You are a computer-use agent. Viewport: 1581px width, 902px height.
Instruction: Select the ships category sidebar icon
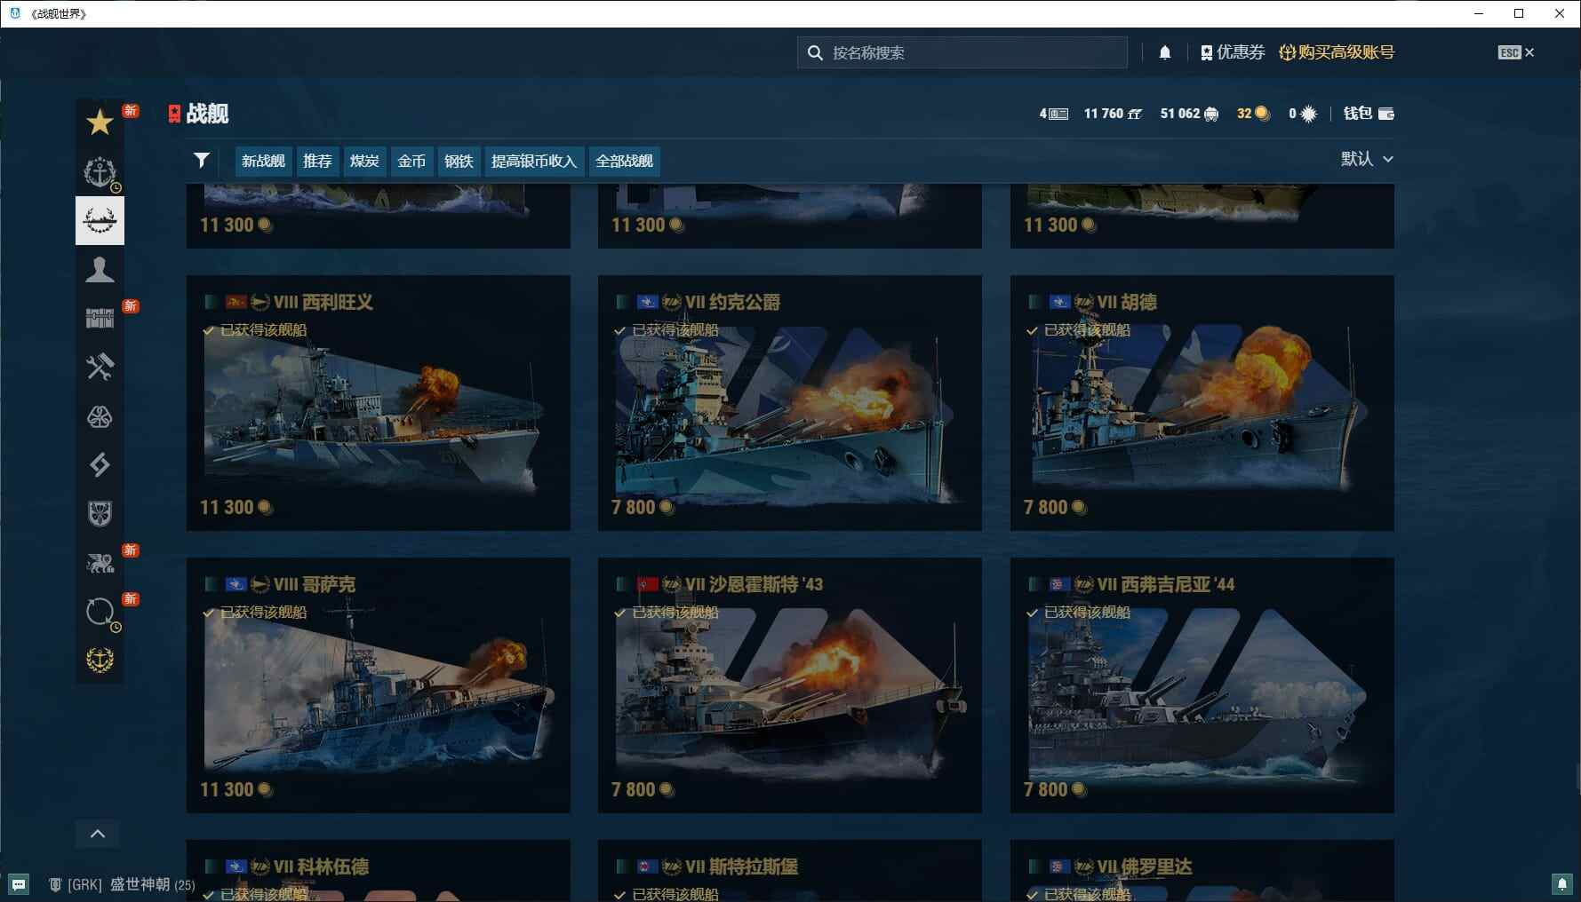pyautogui.click(x=100, y=220)
